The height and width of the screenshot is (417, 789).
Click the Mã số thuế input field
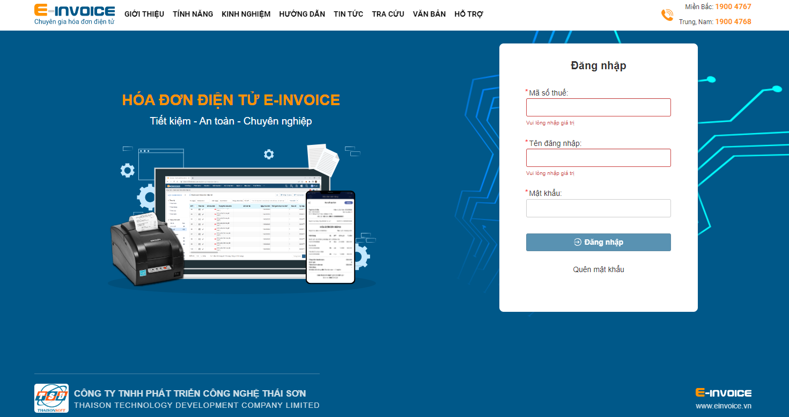click(x=598, y=107)
